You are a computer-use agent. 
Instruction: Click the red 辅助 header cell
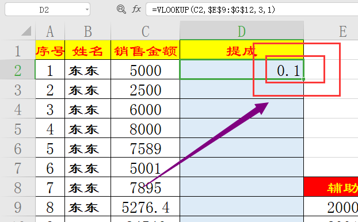pos(331,187)
